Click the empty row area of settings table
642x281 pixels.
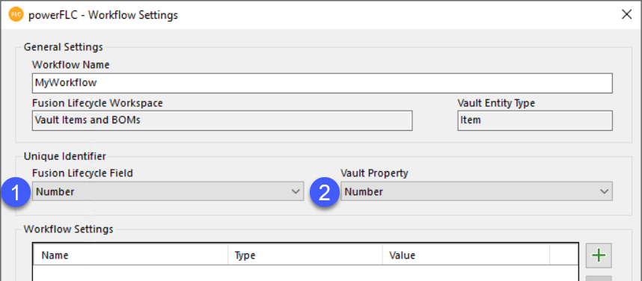(305, 274)
